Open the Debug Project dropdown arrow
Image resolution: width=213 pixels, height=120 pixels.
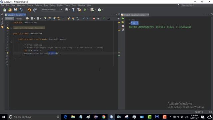(x=95, y=10)
